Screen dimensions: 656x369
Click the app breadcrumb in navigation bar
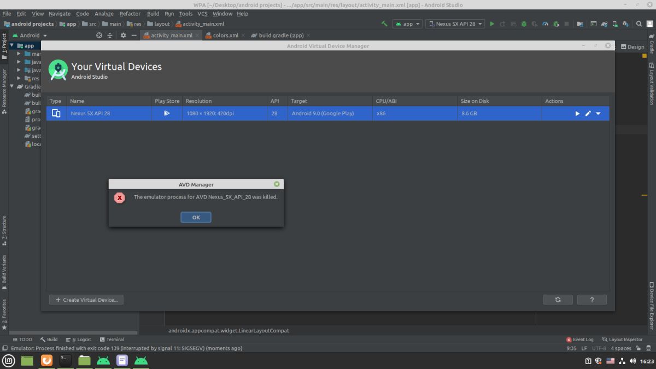click(68, 24)
